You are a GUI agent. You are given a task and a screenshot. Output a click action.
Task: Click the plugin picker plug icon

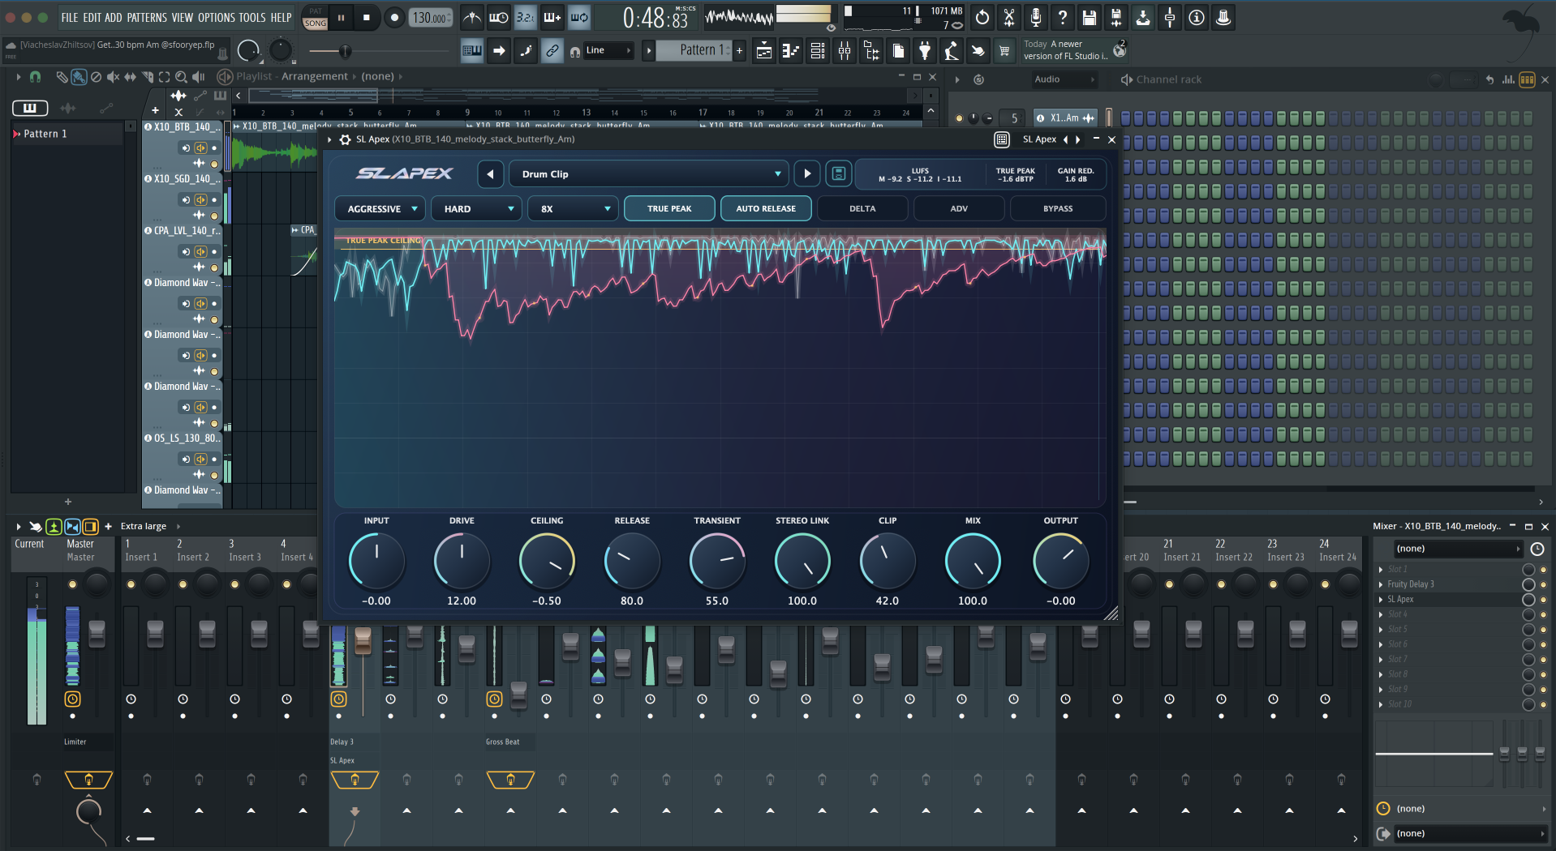[925, 51]
